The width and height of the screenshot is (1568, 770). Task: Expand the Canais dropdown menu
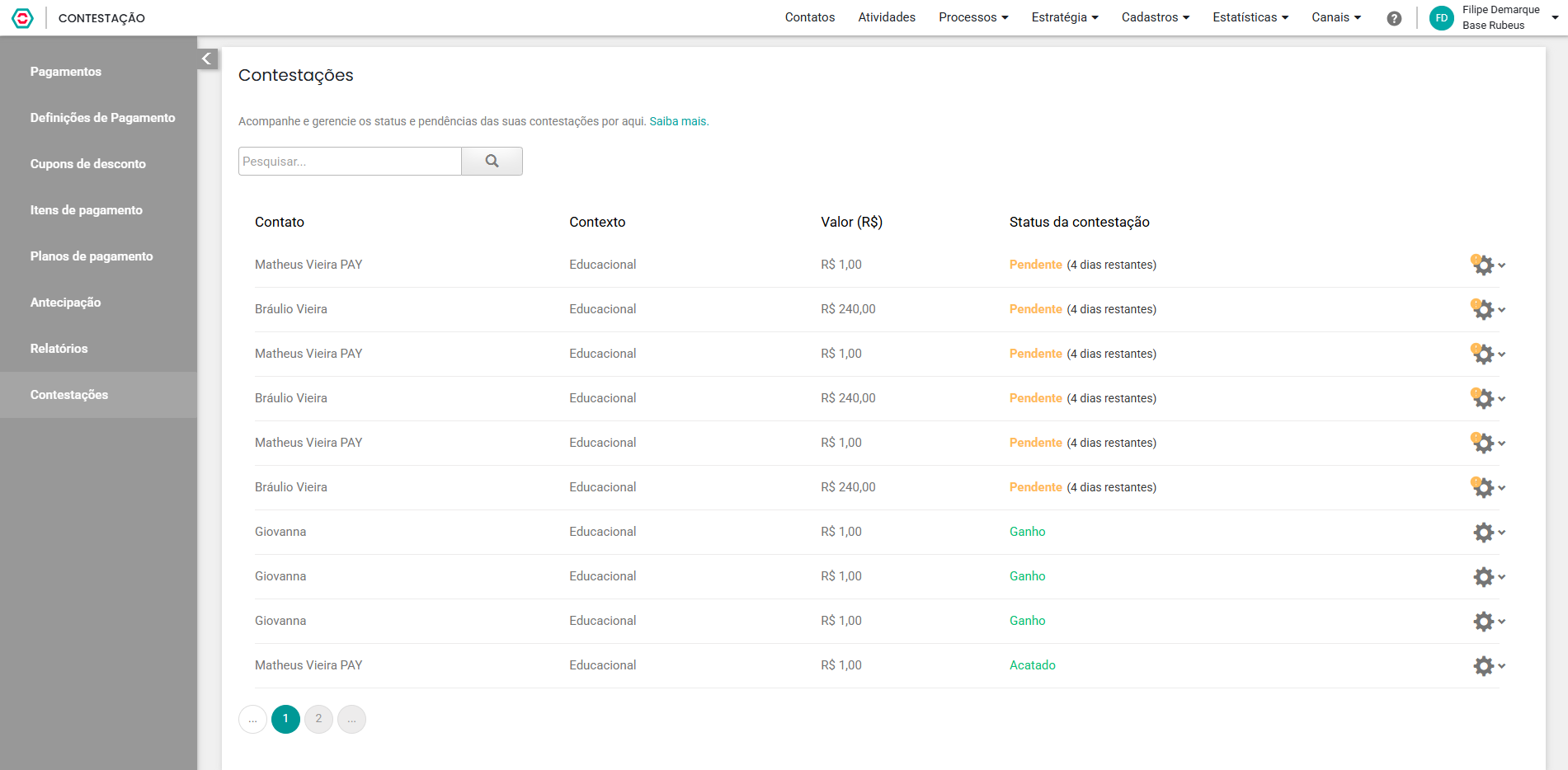tap(1336, 17)
